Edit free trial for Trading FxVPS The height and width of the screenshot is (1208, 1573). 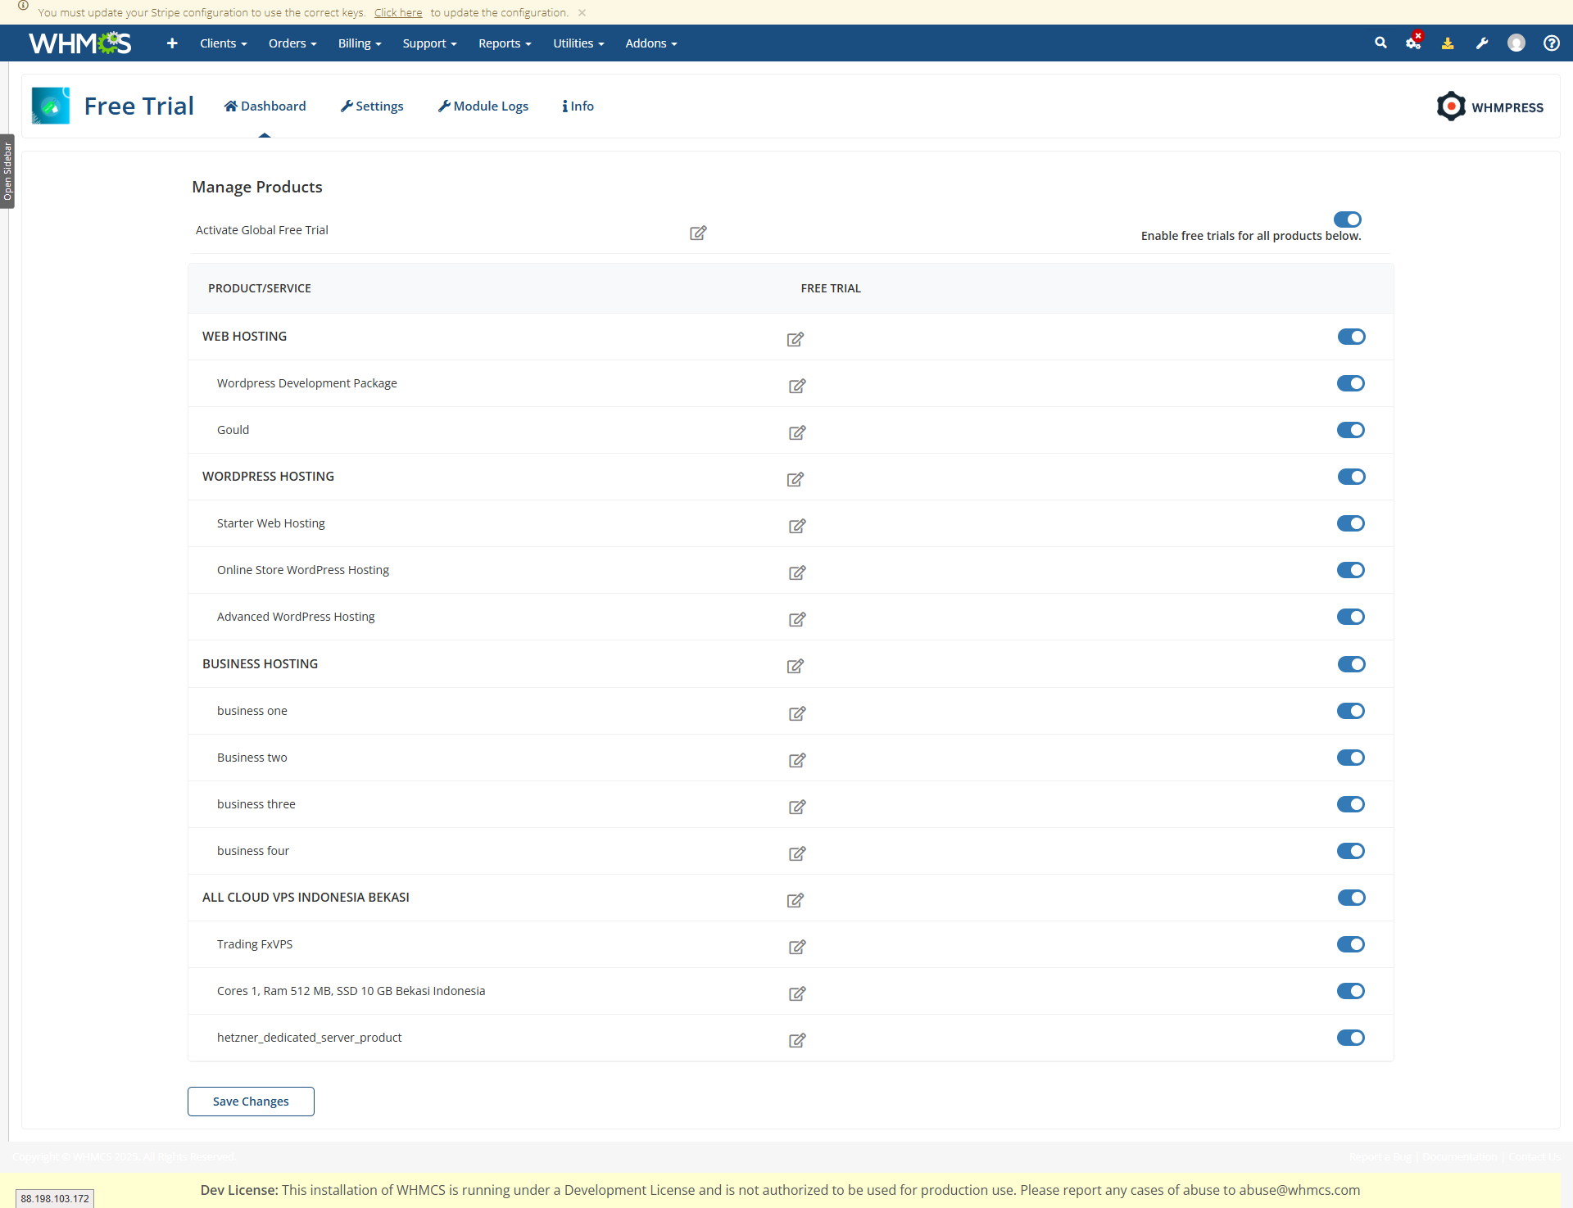pos(796,947)
